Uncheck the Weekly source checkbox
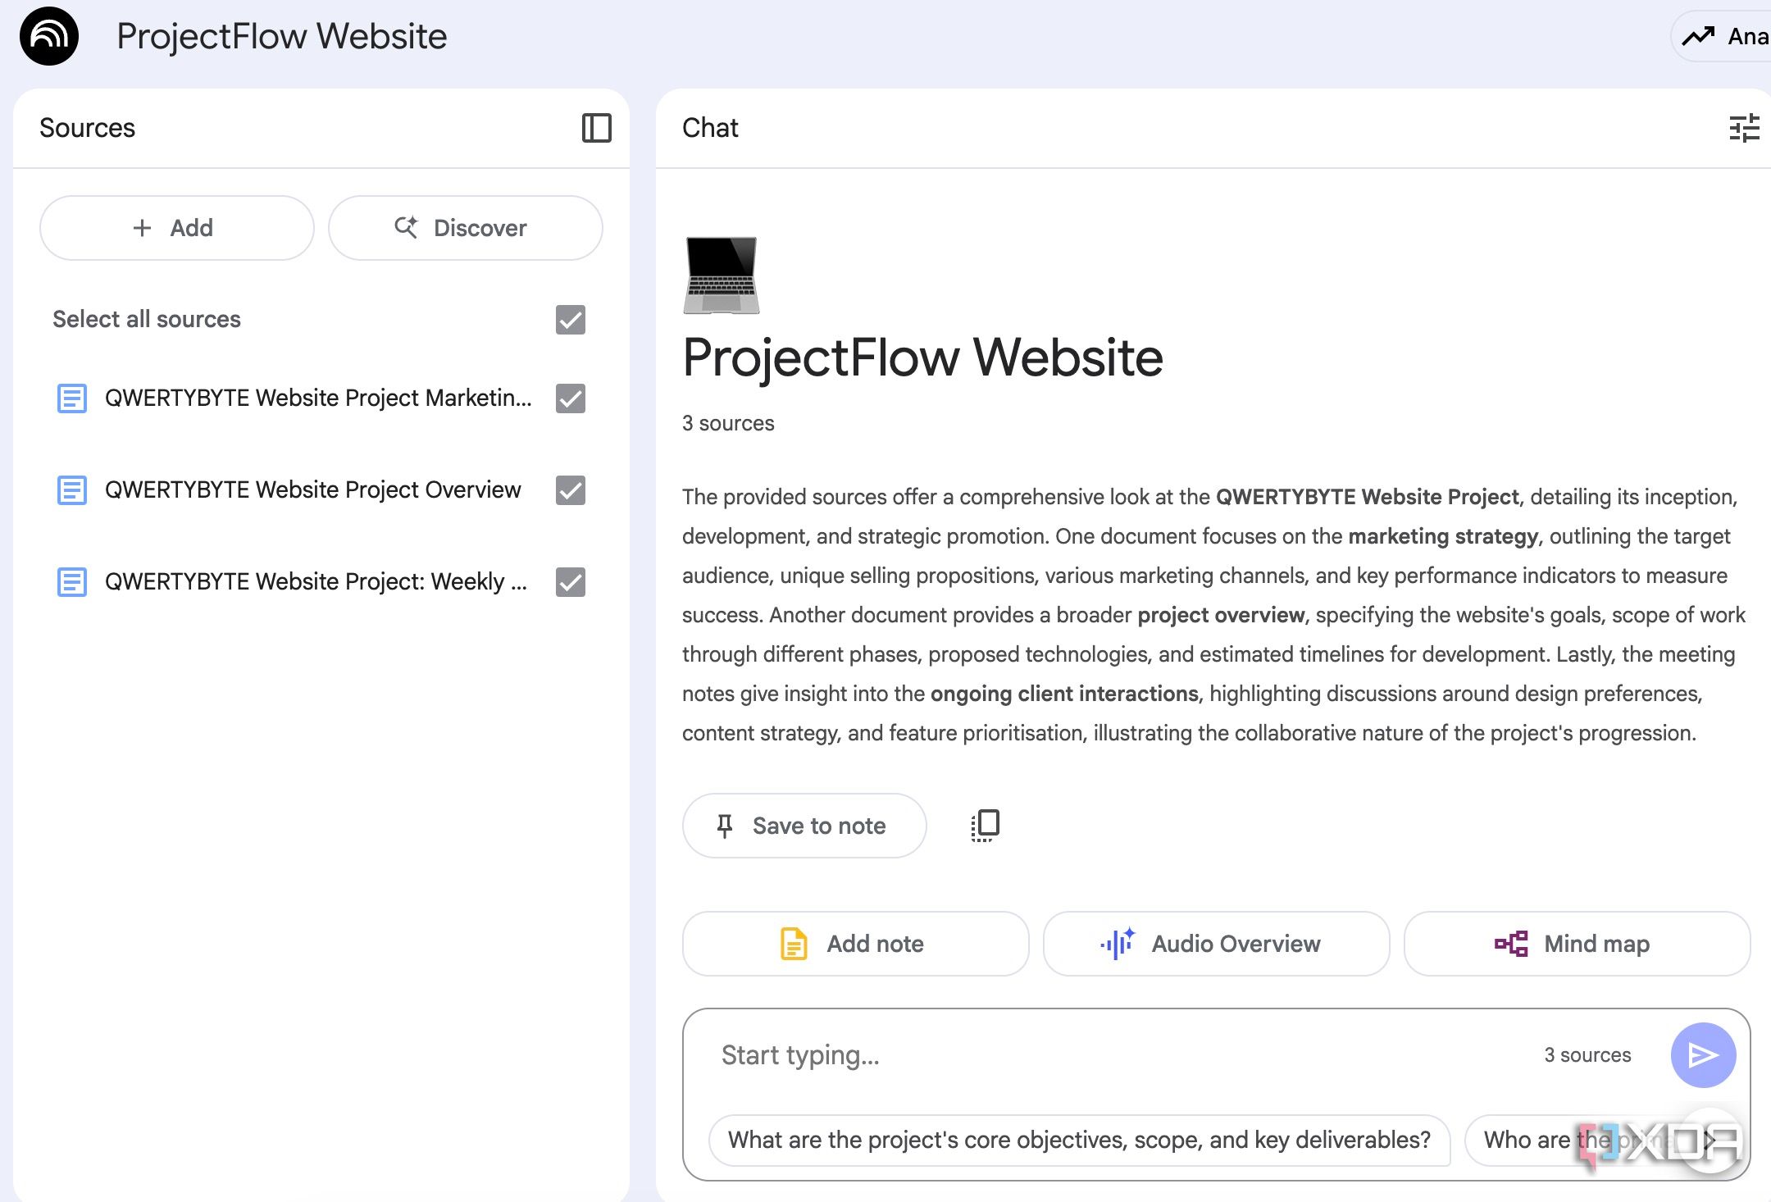This screenshot has height=1202, width=1771. pos(571,582)
